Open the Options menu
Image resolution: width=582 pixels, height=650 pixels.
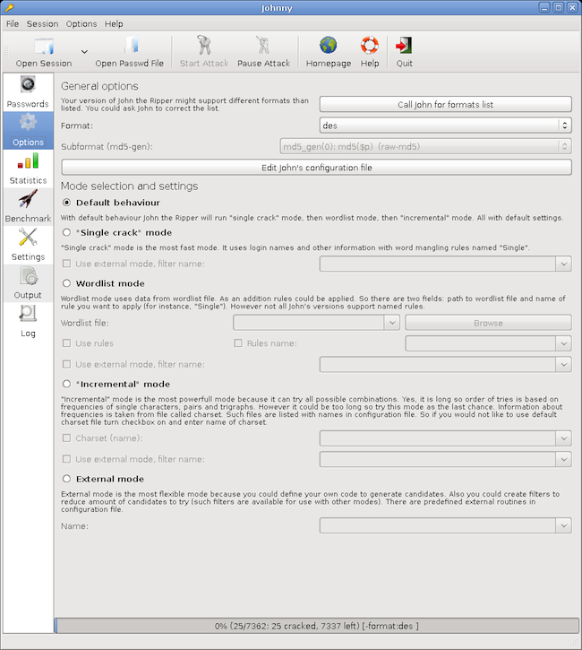point(81,24)
